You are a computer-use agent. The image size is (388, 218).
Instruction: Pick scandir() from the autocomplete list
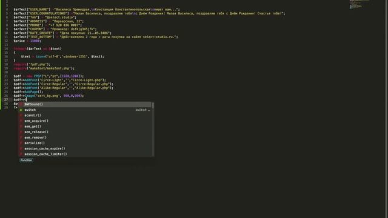pos(85,116)
